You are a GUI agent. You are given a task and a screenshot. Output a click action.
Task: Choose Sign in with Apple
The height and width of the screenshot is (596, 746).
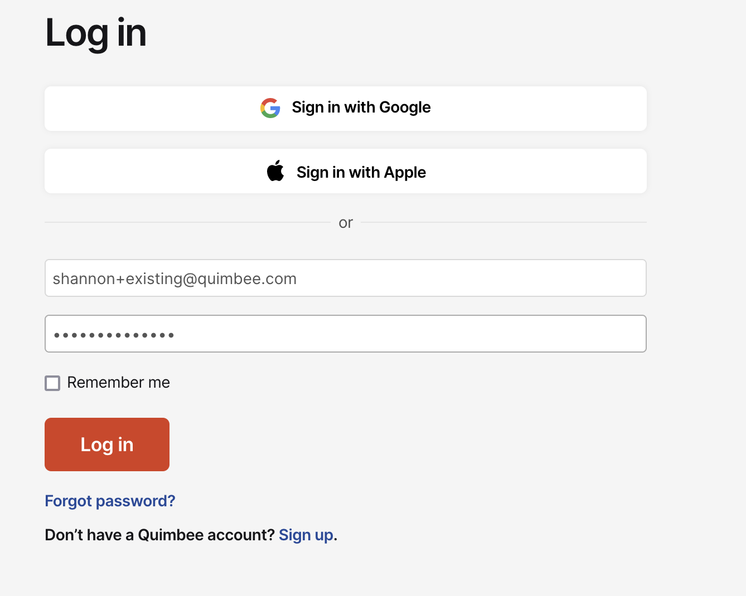point(346,171)
